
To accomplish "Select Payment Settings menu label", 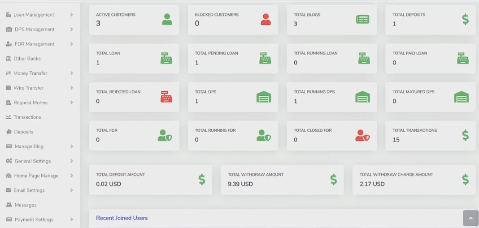I will click(34, 219).
